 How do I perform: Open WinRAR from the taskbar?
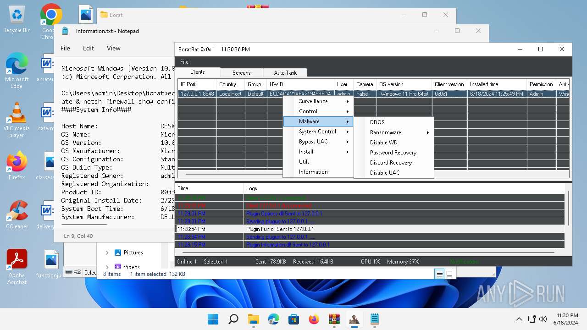click(x=334, y=319)
